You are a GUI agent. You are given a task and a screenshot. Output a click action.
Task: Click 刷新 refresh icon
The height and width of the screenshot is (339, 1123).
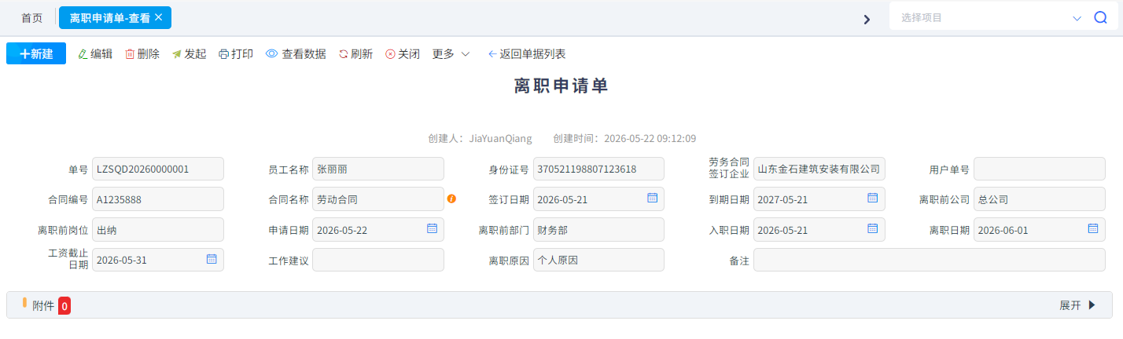[343, 54]
